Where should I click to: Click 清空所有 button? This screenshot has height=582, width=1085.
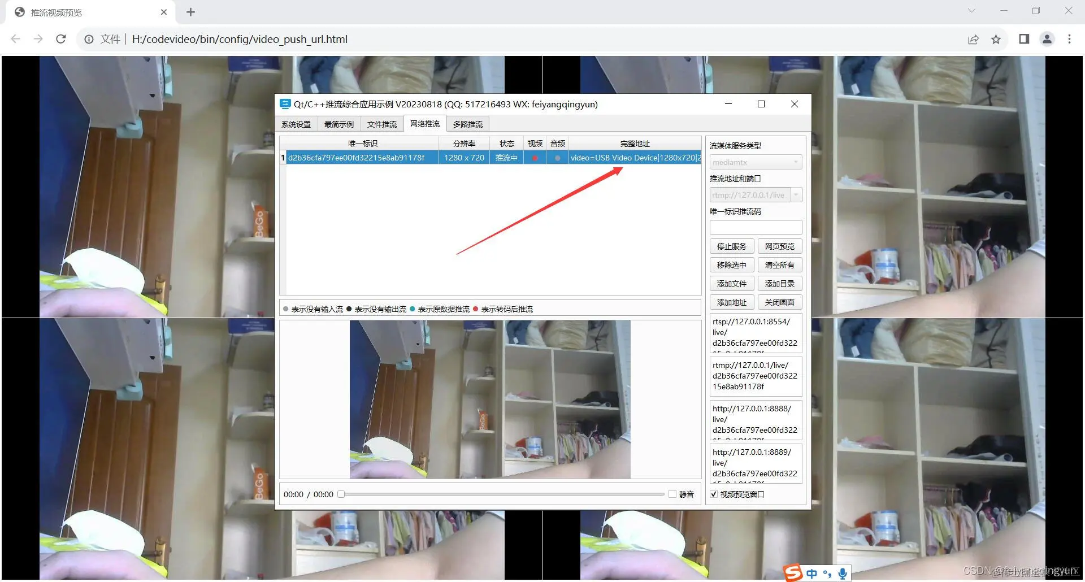pyautogui.click(x=780, y=265)
